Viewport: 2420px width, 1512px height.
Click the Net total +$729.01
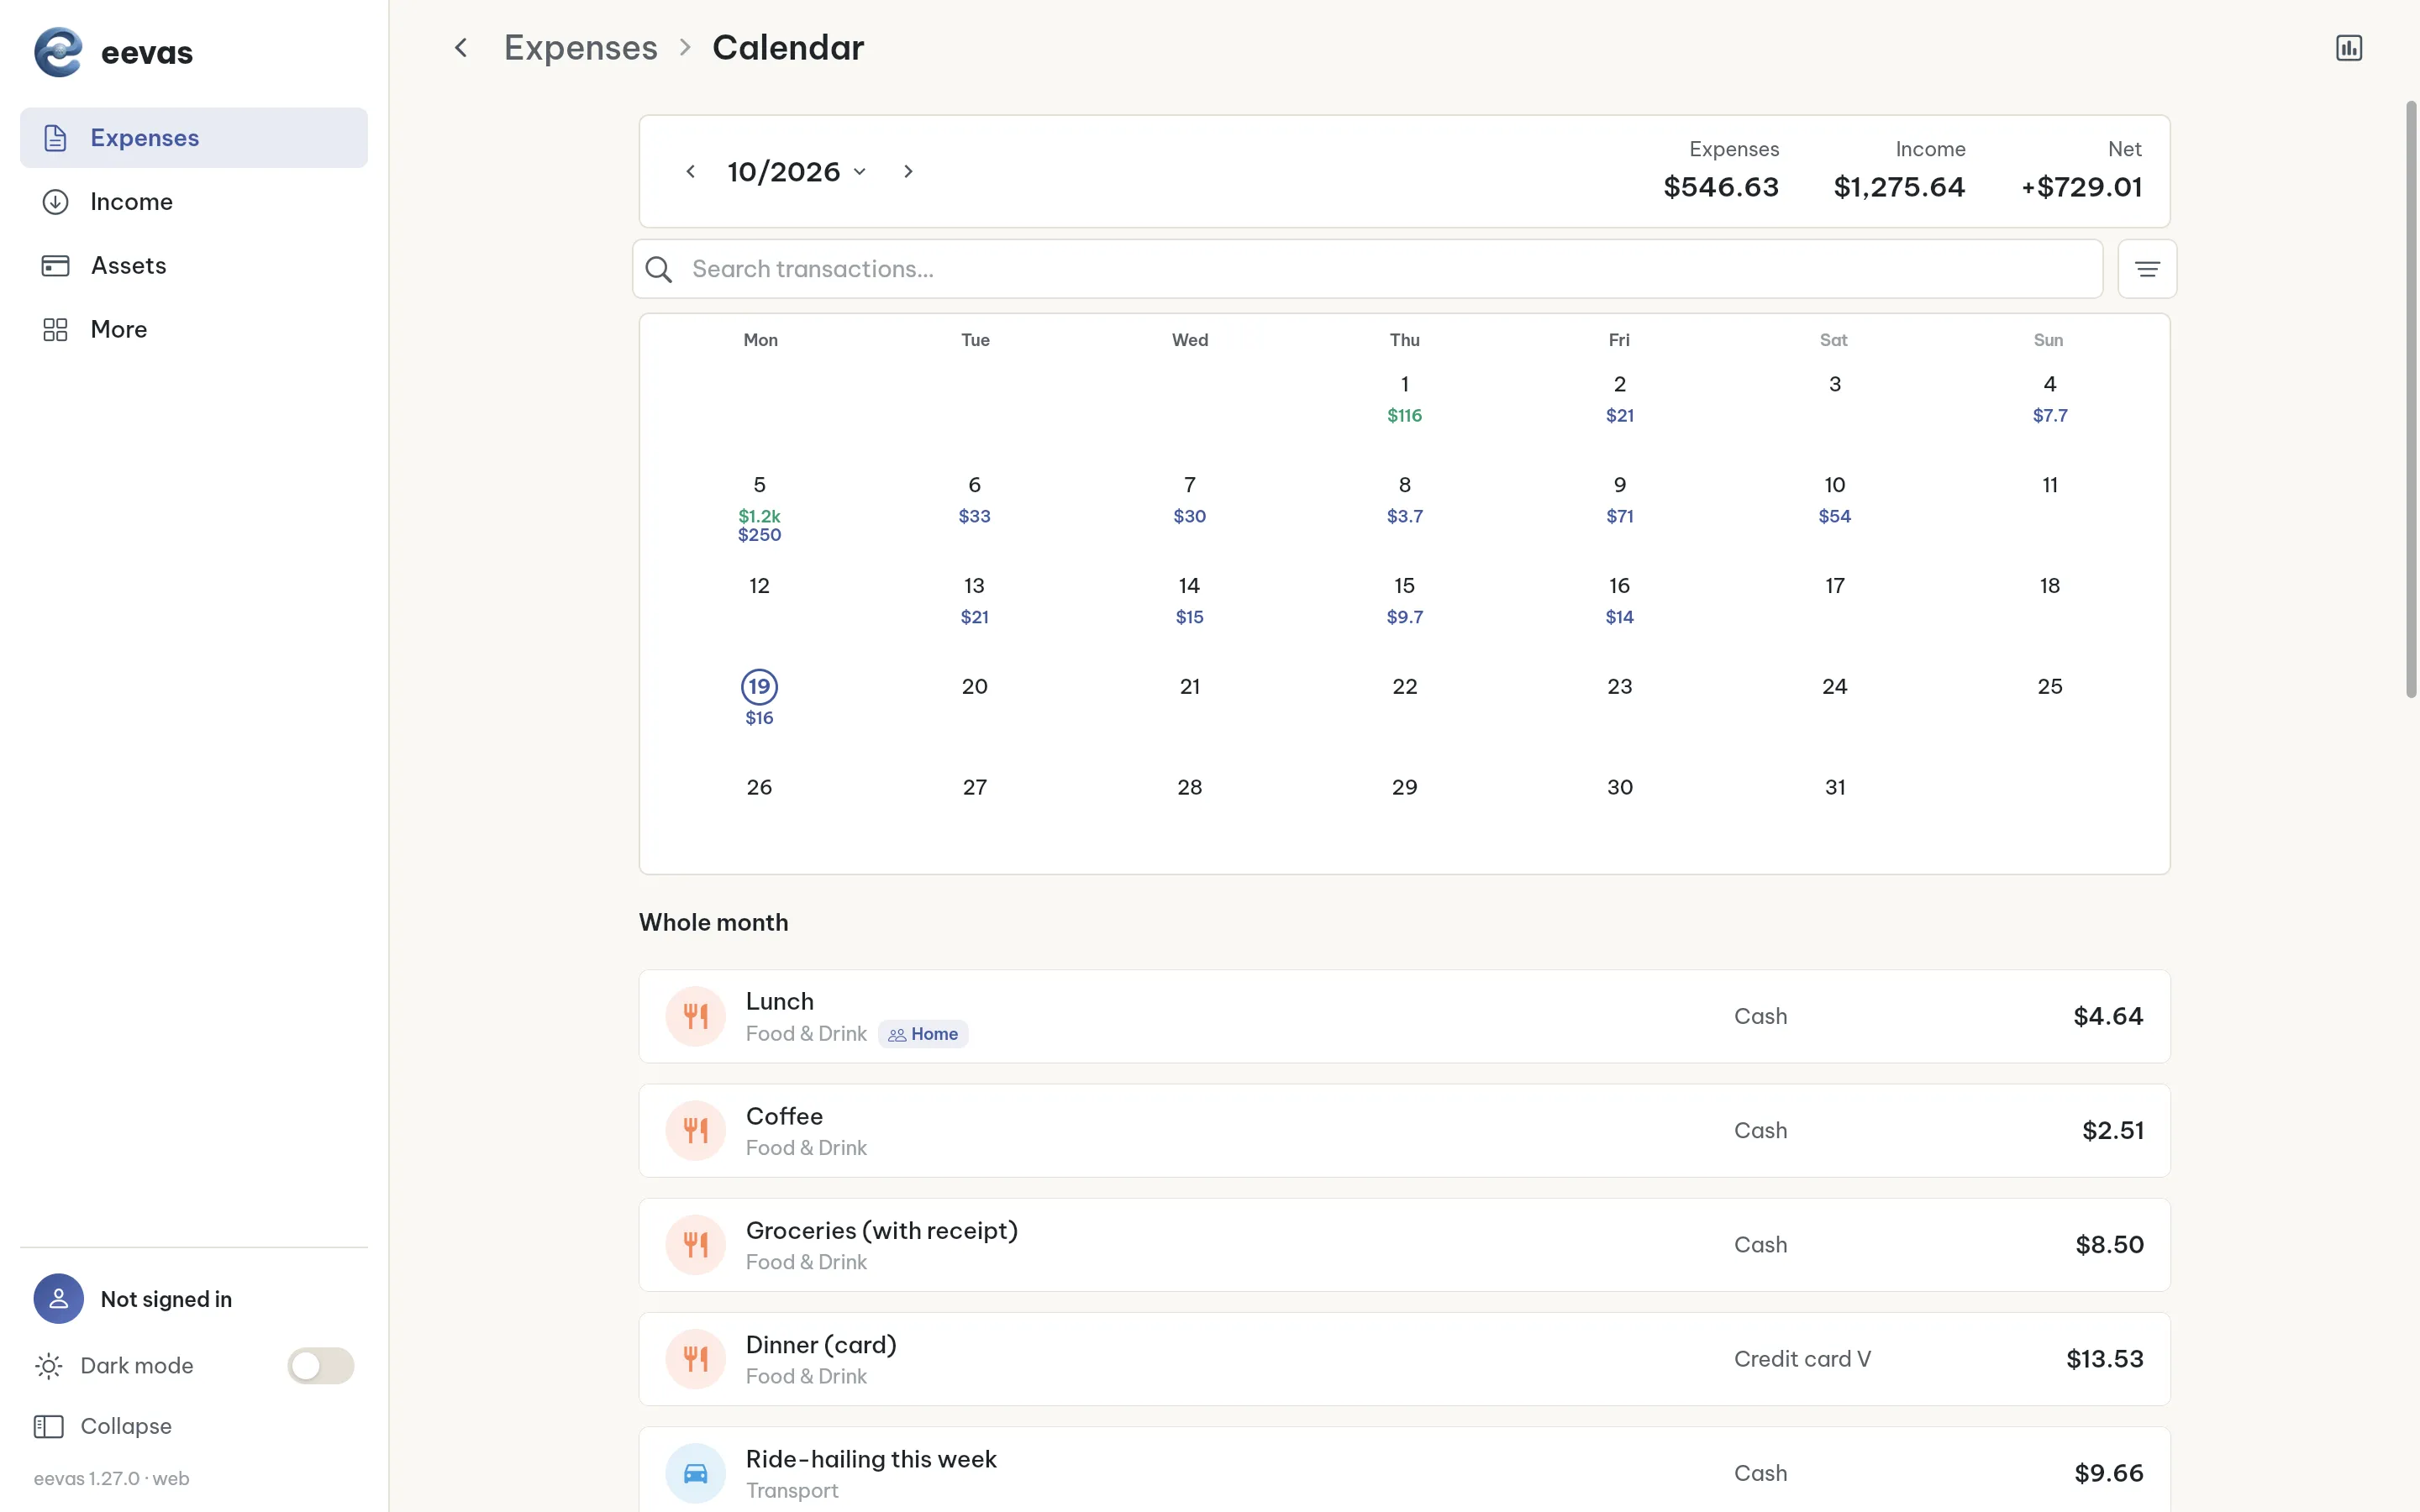(x=2081, y=187)
